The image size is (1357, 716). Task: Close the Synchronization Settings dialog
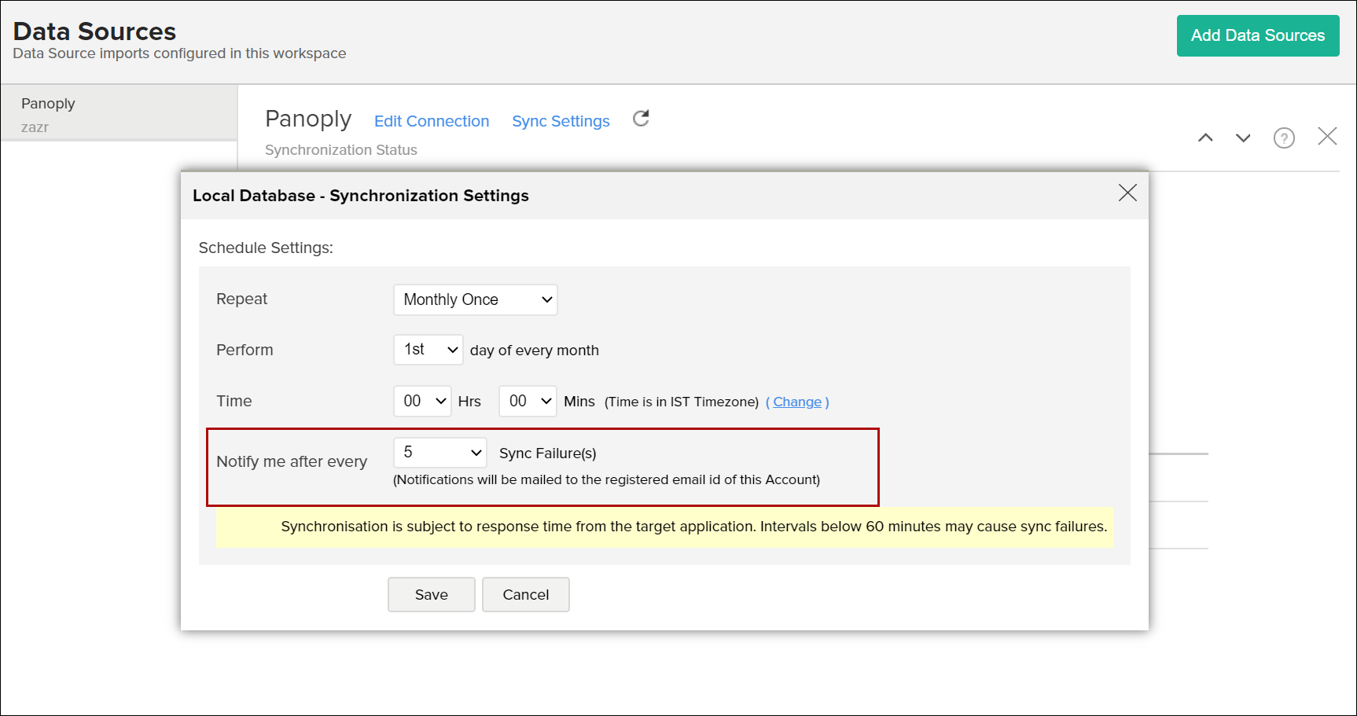[x=1127, y=193]
